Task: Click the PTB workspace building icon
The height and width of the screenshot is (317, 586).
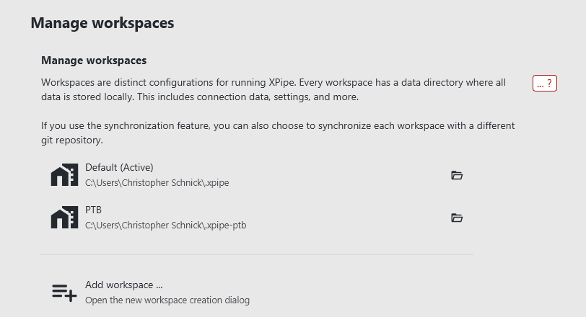Action: pos(64,218)
